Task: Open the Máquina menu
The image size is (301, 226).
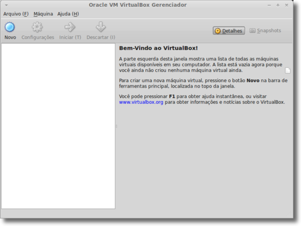Action: click(43, 14)
